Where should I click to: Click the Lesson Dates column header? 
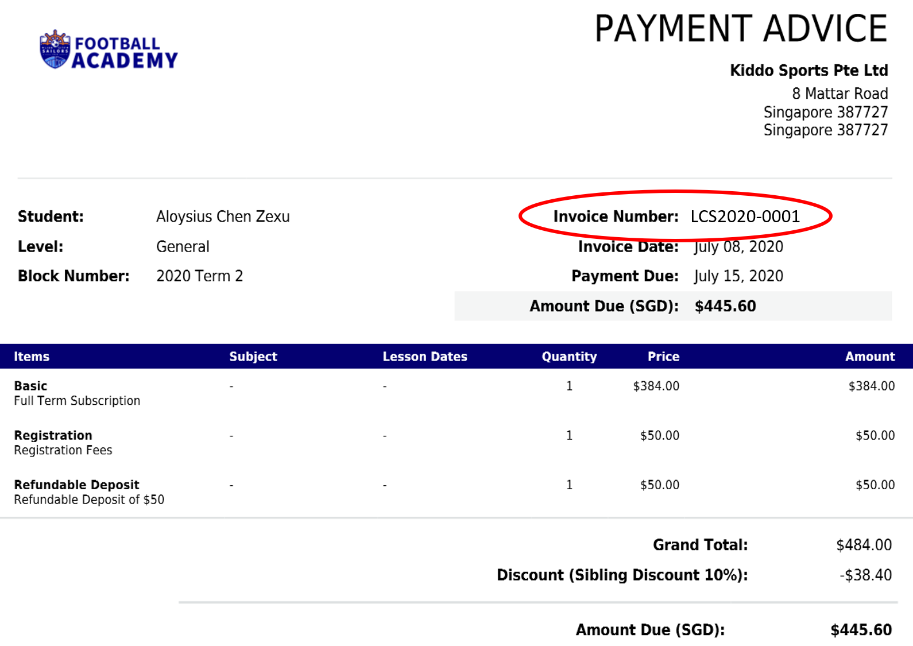[x=425, y=357]
